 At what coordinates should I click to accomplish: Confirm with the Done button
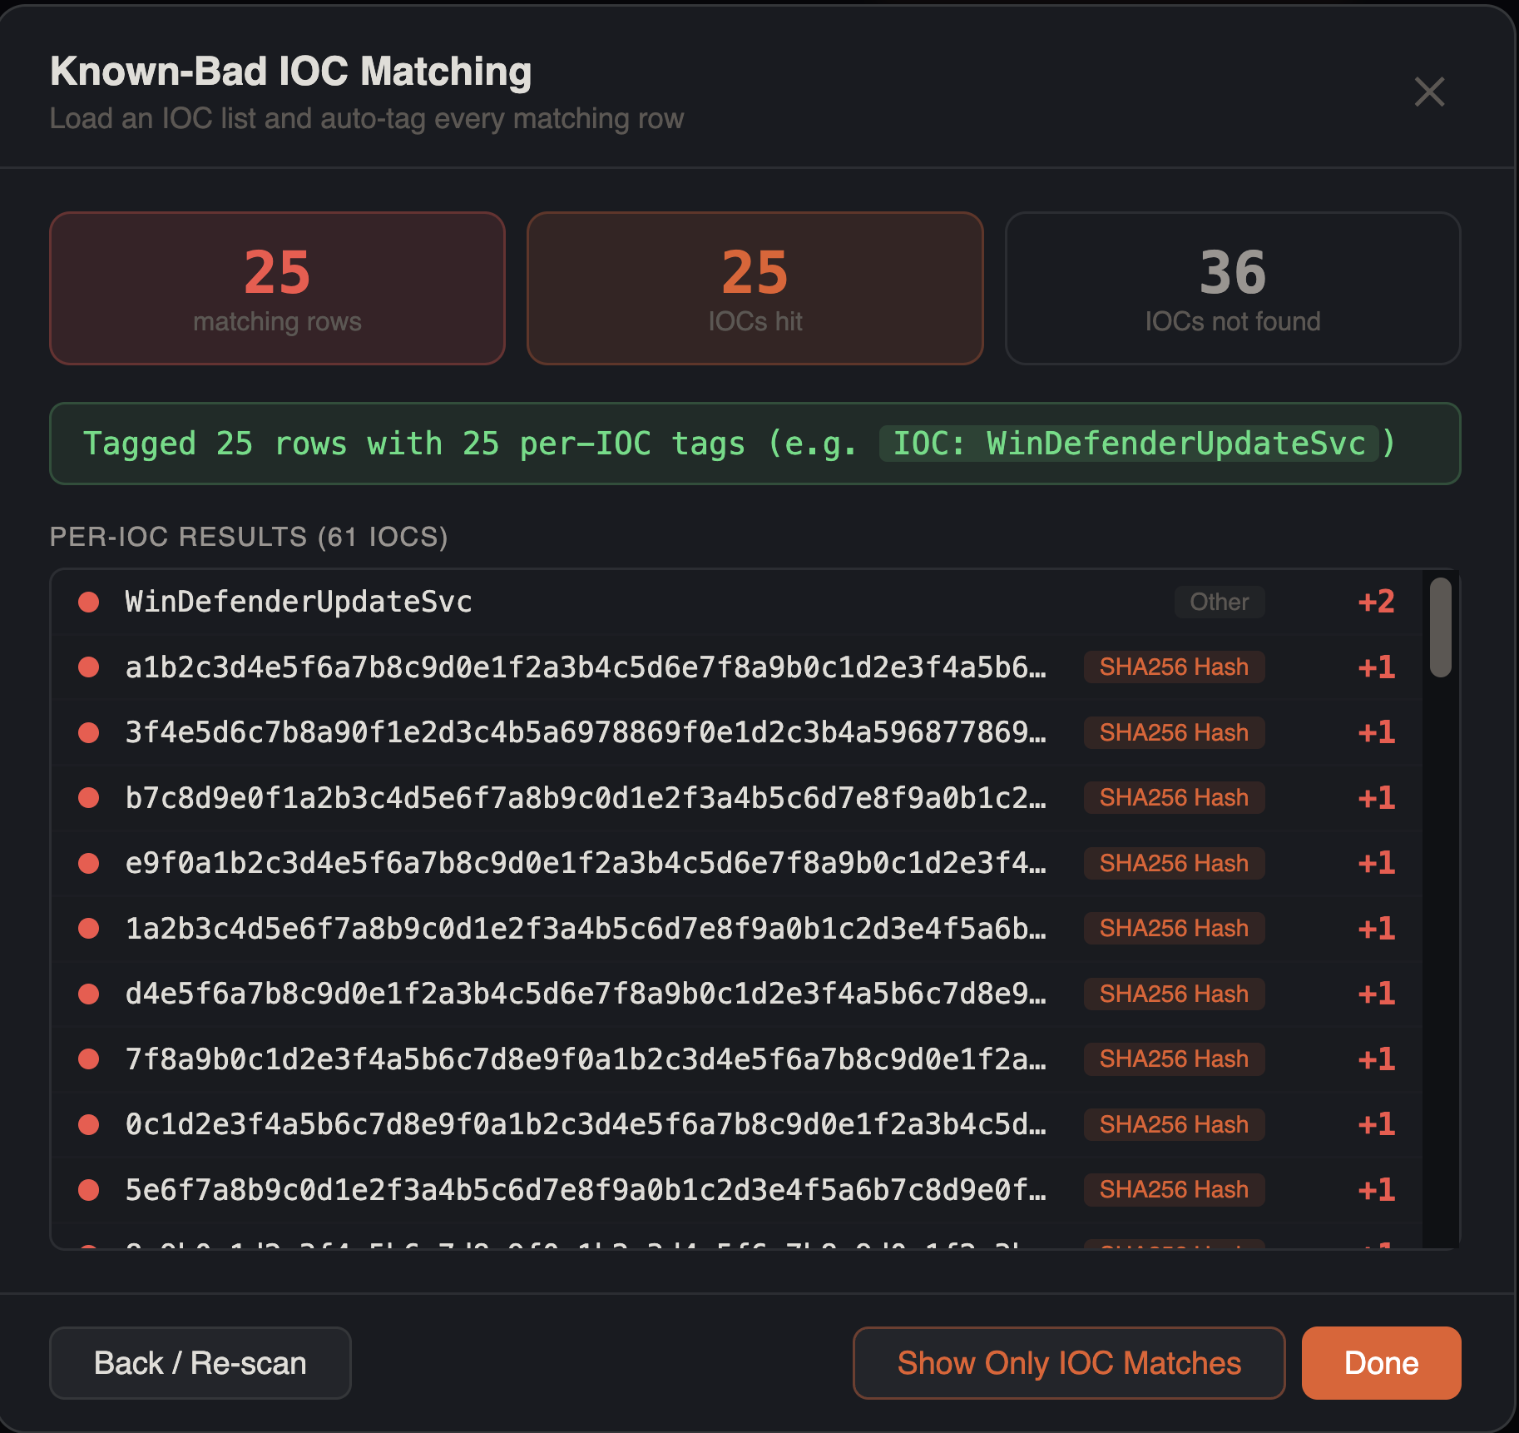[x=1380, y=1363]
